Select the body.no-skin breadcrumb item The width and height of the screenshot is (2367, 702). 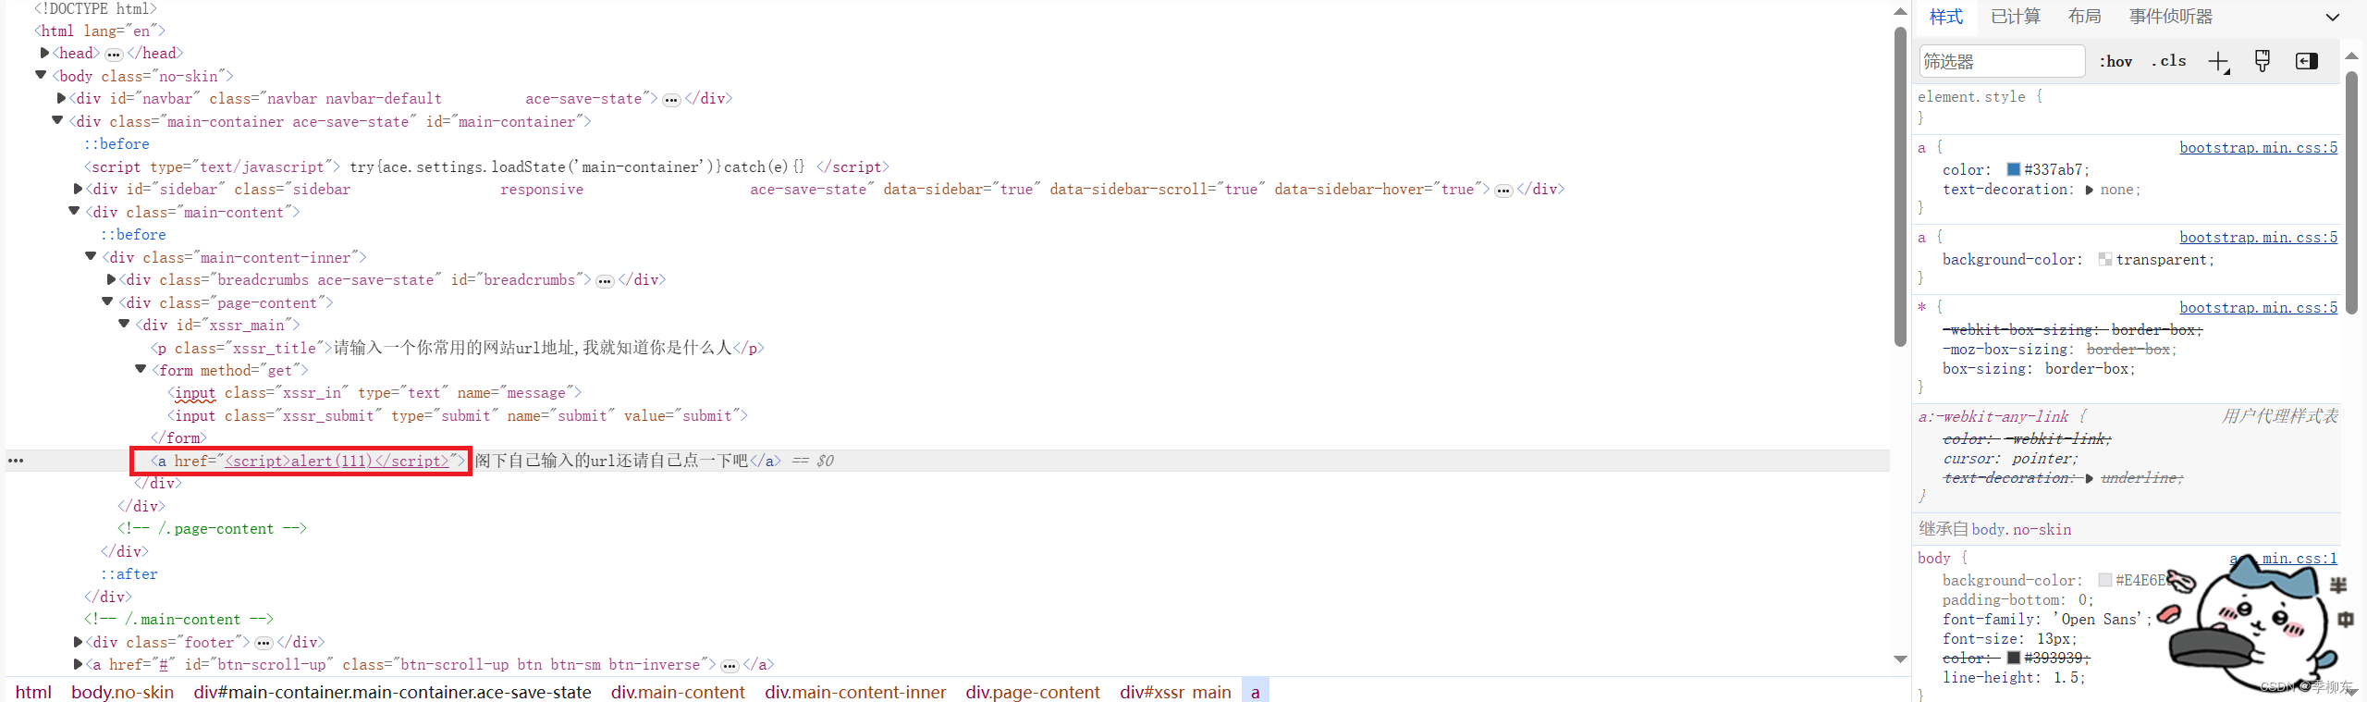click(x=122, y=692)
